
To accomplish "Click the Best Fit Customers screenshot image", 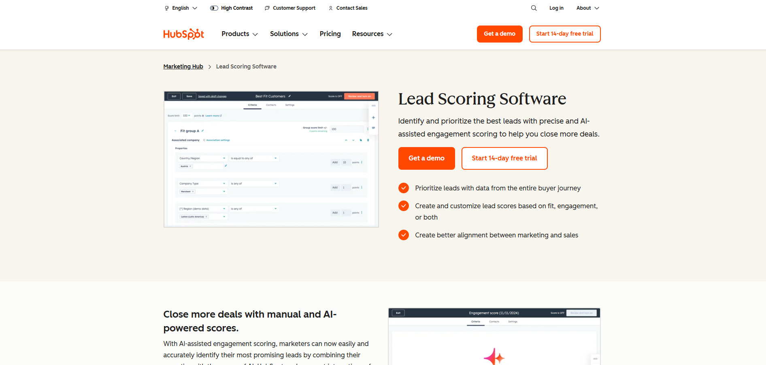I will (x=271, y=159).
